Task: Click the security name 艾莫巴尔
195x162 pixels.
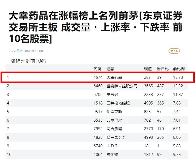Action: 114,120
